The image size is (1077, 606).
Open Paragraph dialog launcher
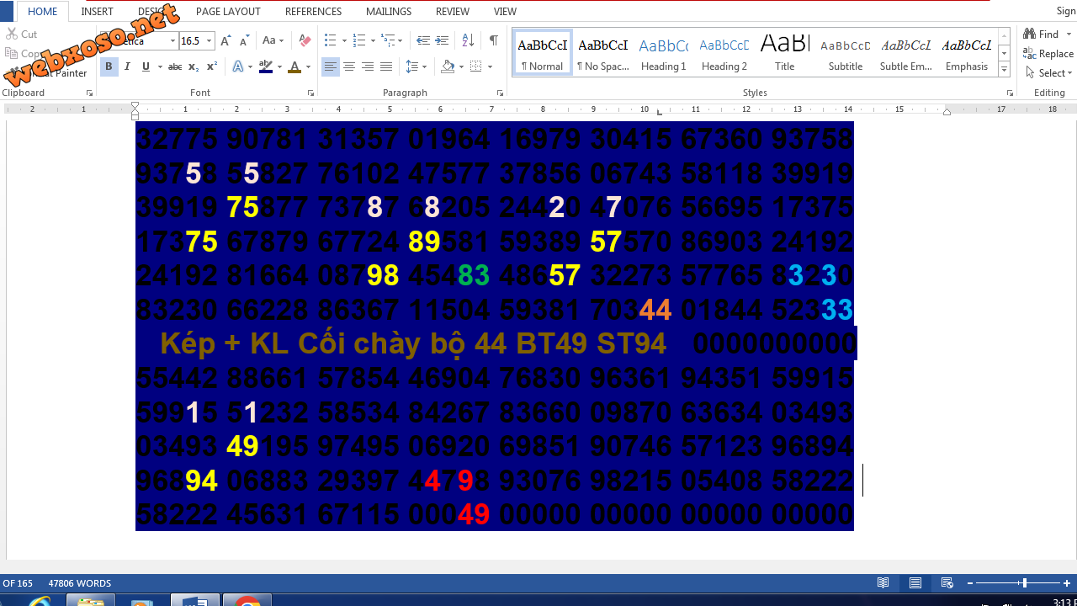[x=501, y=93]
